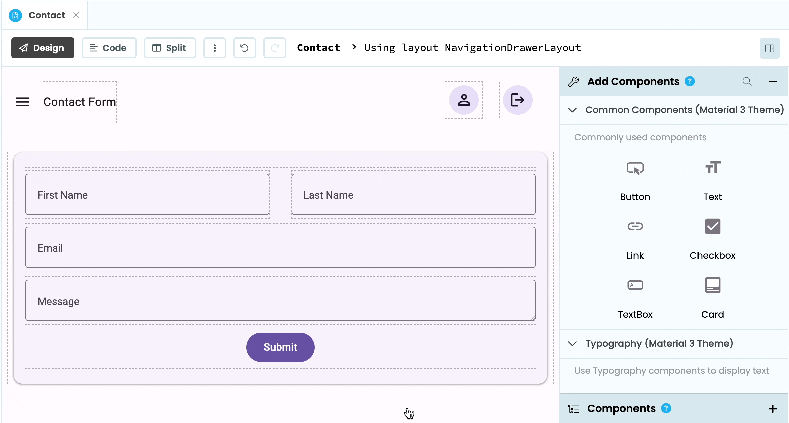Switch to Code view tab
This screenshot has height=423, width=789.
(109, 48)
